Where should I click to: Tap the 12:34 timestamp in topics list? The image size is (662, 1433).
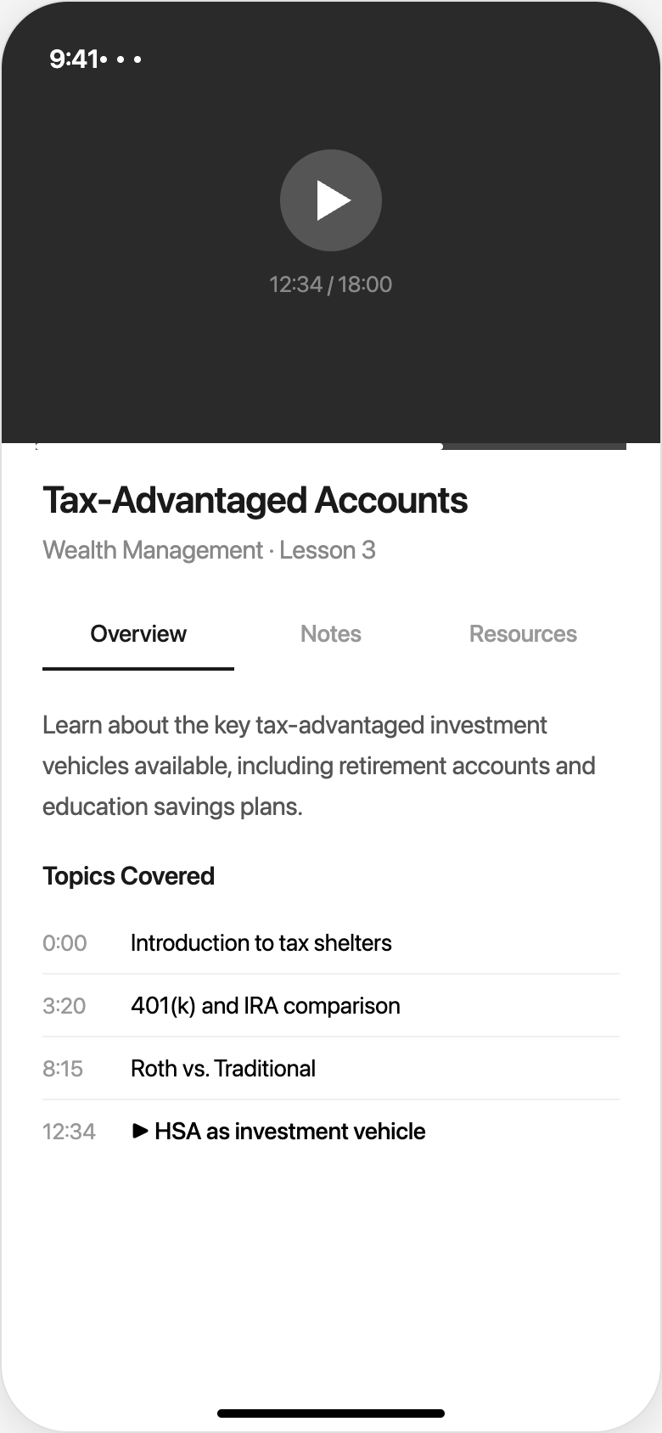click(69, 1132)
